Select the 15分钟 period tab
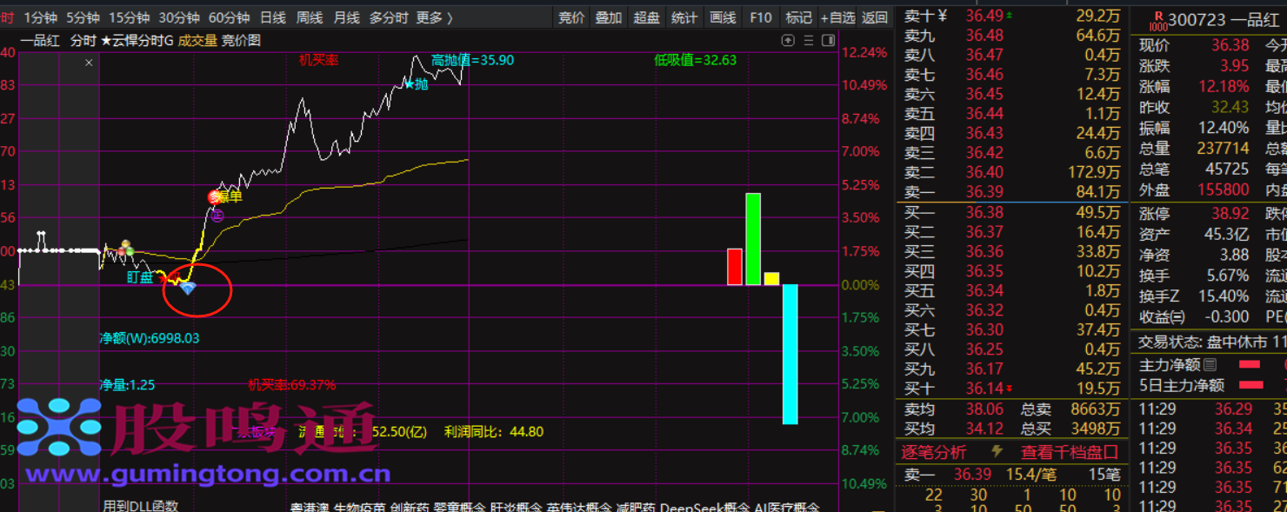The width and height of the screenshot is (1287, 512). [129, 17]
